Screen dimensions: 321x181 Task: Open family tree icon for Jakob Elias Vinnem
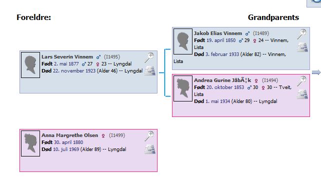click(x=302, y=47)
